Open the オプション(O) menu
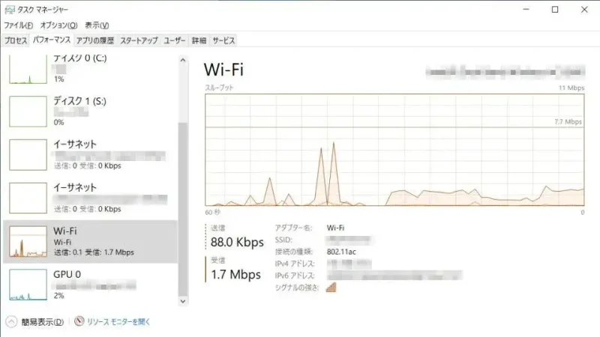This screenshot has height=337, width=600. 58,25
